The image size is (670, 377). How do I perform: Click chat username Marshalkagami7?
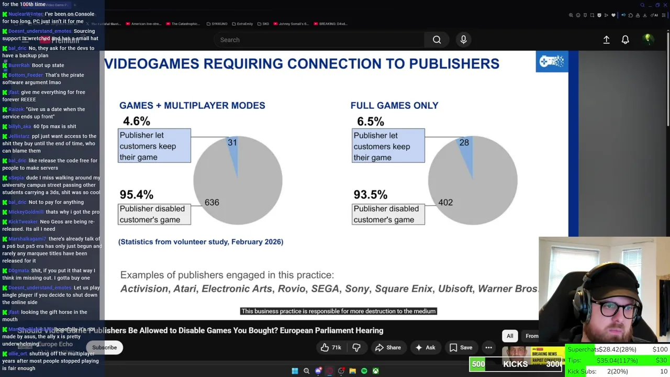27,239
